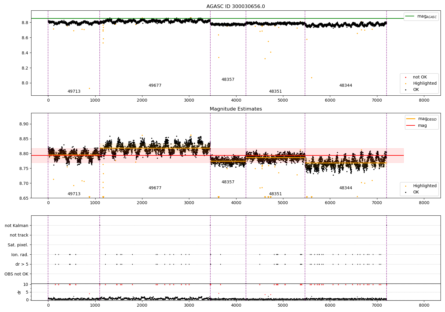Image resolution: width=445 pixels, height=312 pixels.
Task: Click obsid label 49677 in top plot
Action: click(155, 86)
